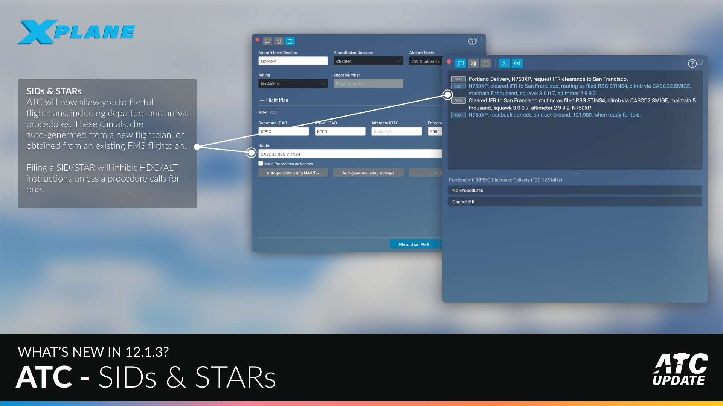Click Autogenerate using Airways button
Image resolution: width=723 pixels, height=406 pixels.
coord(368,173)
